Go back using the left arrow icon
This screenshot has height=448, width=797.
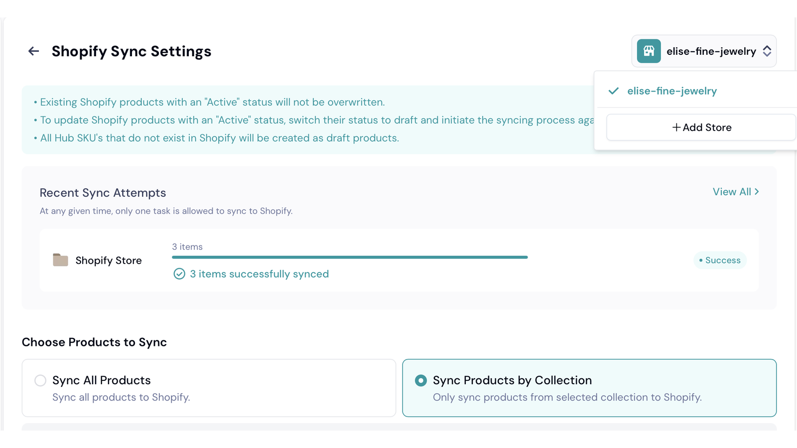click(x=33, y=51)
